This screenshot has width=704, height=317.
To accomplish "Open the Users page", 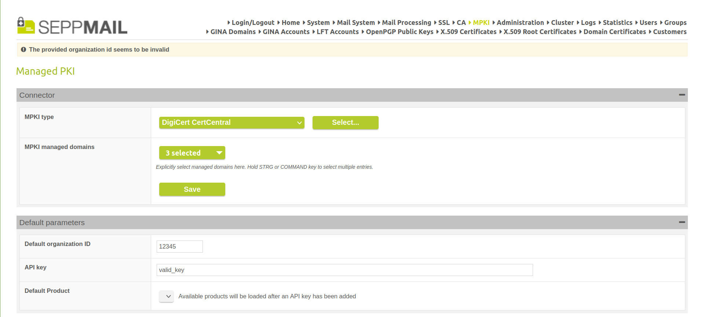I will [648, 23].
